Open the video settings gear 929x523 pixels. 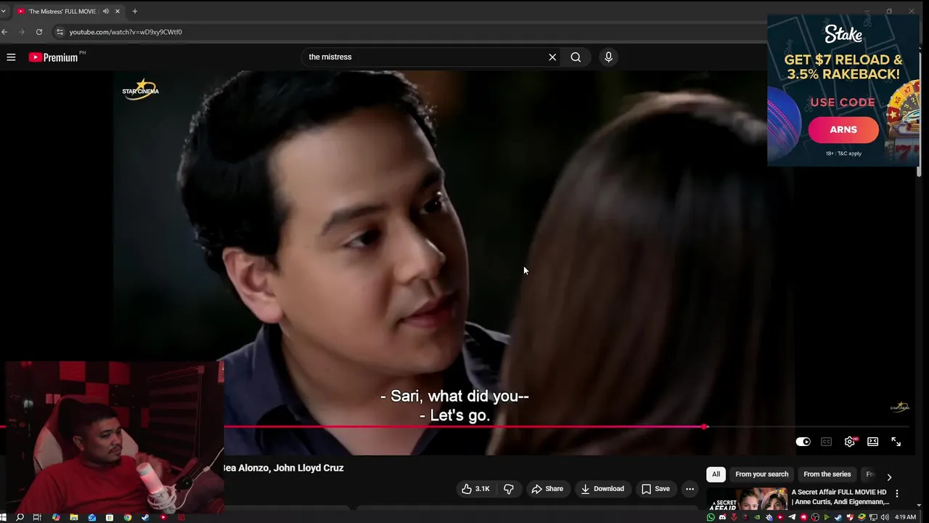(850, 442)
